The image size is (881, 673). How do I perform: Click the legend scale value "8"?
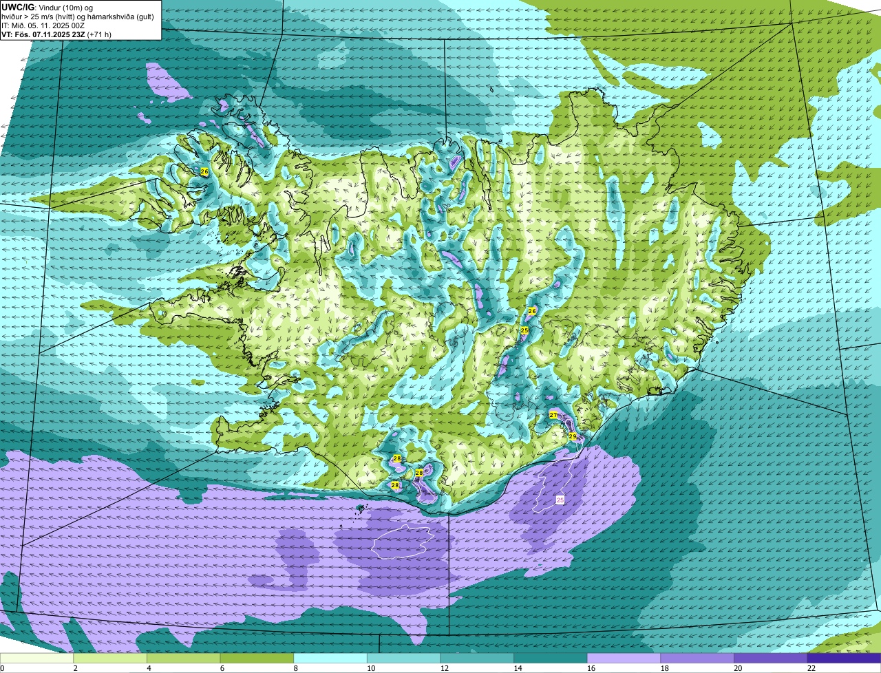pos(295,668)
